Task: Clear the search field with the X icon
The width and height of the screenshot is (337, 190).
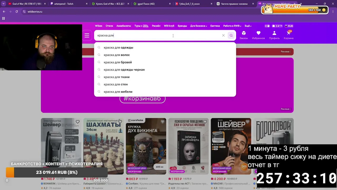Action: 223,35
